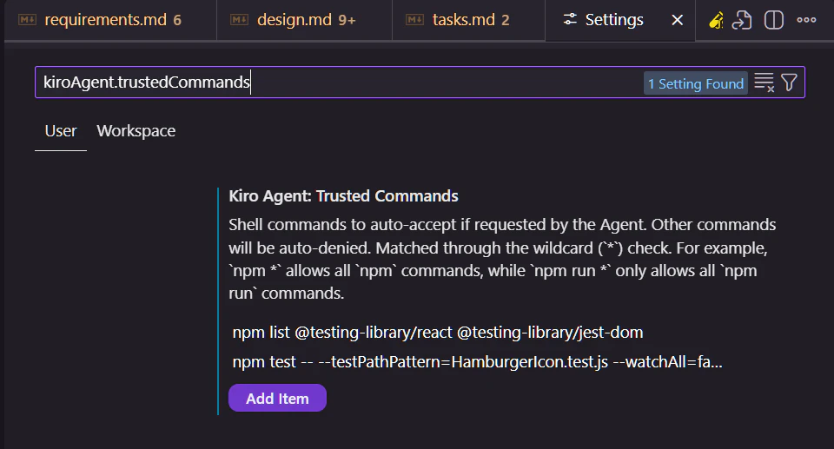Click the '1 Setting Found' badge

tap(695, 83)
